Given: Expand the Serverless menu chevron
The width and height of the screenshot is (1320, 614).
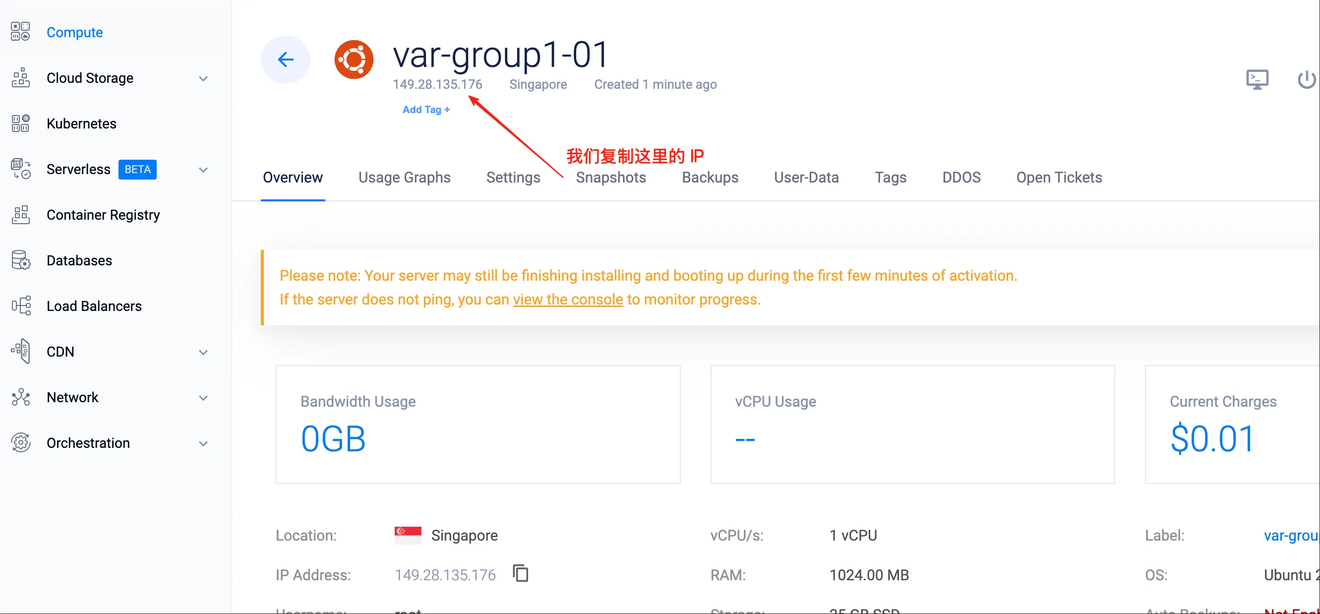Looking at the screenshot, I should pyautogui.click(x=203, y=170).
